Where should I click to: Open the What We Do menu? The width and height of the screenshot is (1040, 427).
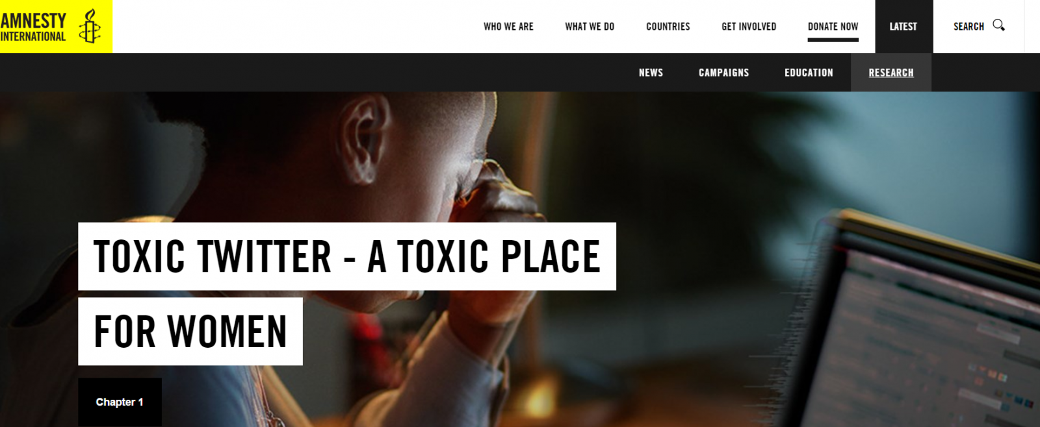(x=590, y=27)
